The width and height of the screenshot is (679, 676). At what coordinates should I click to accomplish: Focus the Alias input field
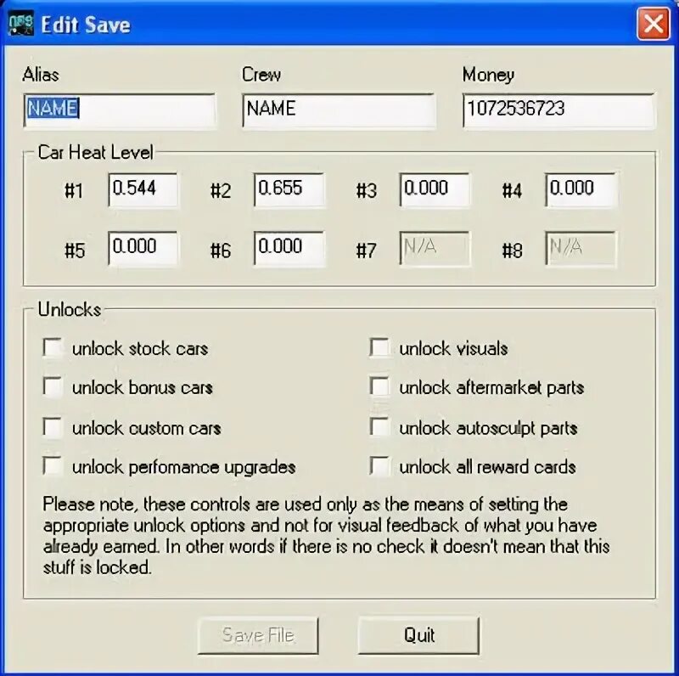tap(120, 110)
